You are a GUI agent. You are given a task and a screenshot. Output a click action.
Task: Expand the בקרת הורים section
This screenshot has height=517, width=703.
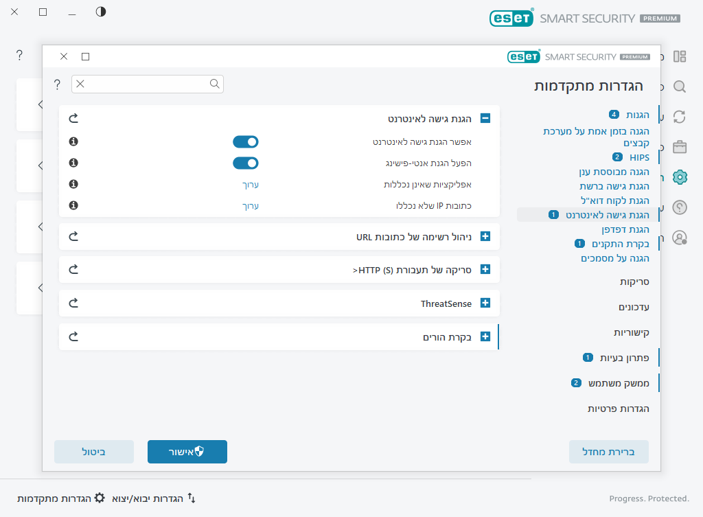485,336
